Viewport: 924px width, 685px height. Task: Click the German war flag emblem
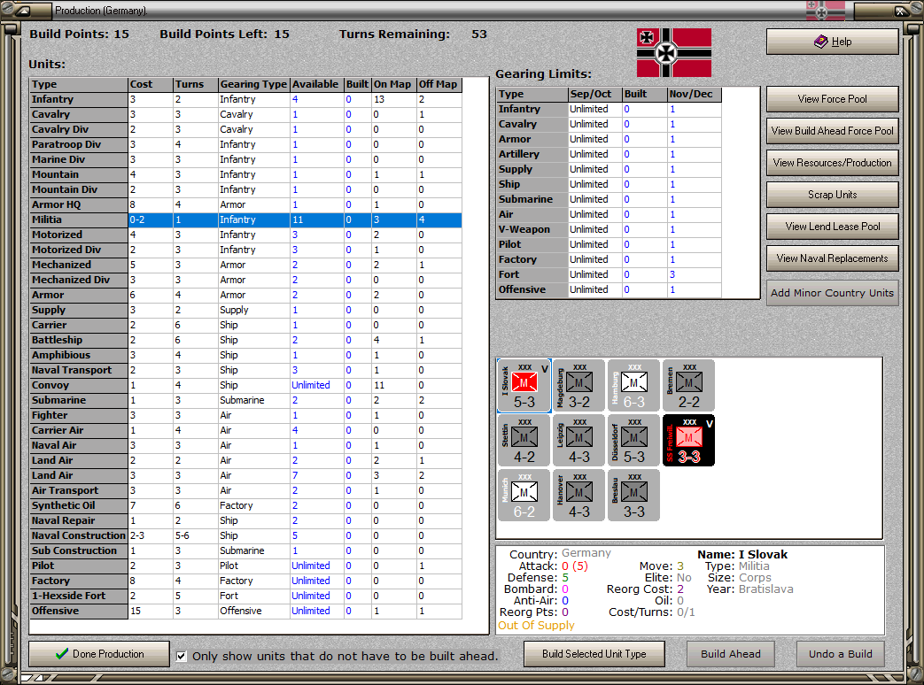(x=674, y=52)
